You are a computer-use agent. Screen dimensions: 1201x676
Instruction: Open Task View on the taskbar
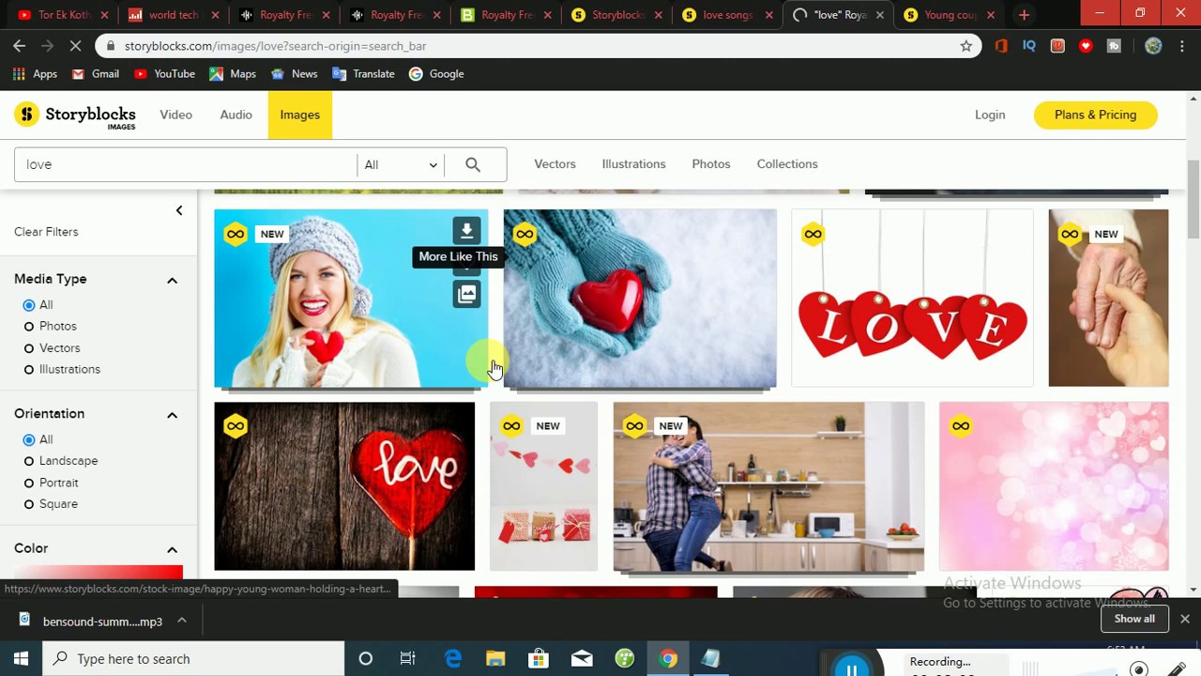(407, 659)
